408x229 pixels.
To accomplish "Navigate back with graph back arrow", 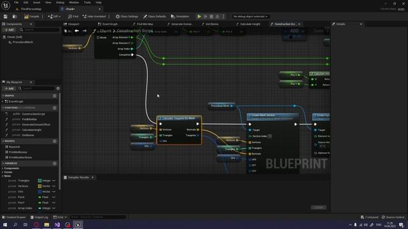I will pos(76,31).
